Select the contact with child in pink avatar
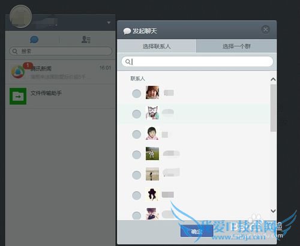Image resolution: width=300 pixels, height=246 pixels. [137, 134]
